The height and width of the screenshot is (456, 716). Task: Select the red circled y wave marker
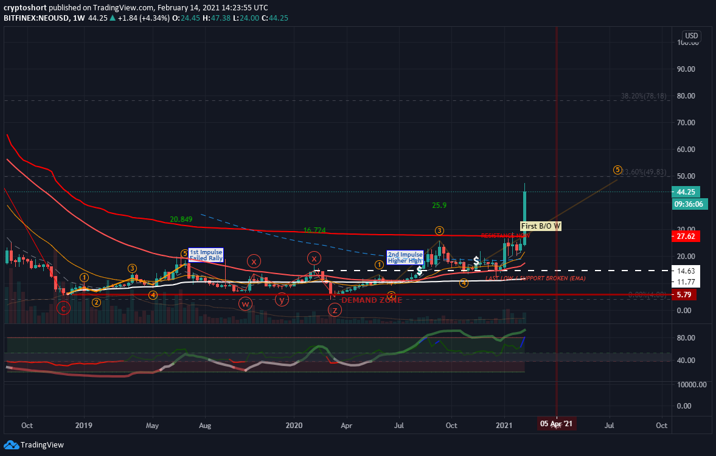tap(282, 299)
